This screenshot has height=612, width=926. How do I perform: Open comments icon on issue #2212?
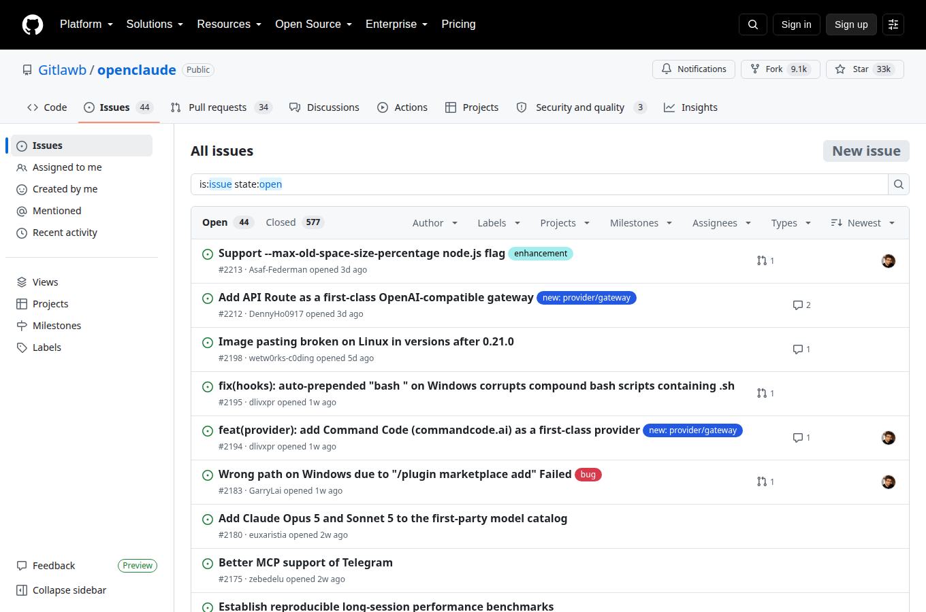[x=798, y=305]
